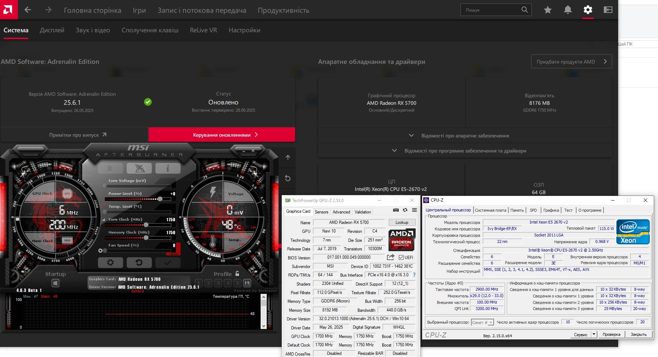Open the Системная плата tab in CPU-Z

(x=491, y=210)
